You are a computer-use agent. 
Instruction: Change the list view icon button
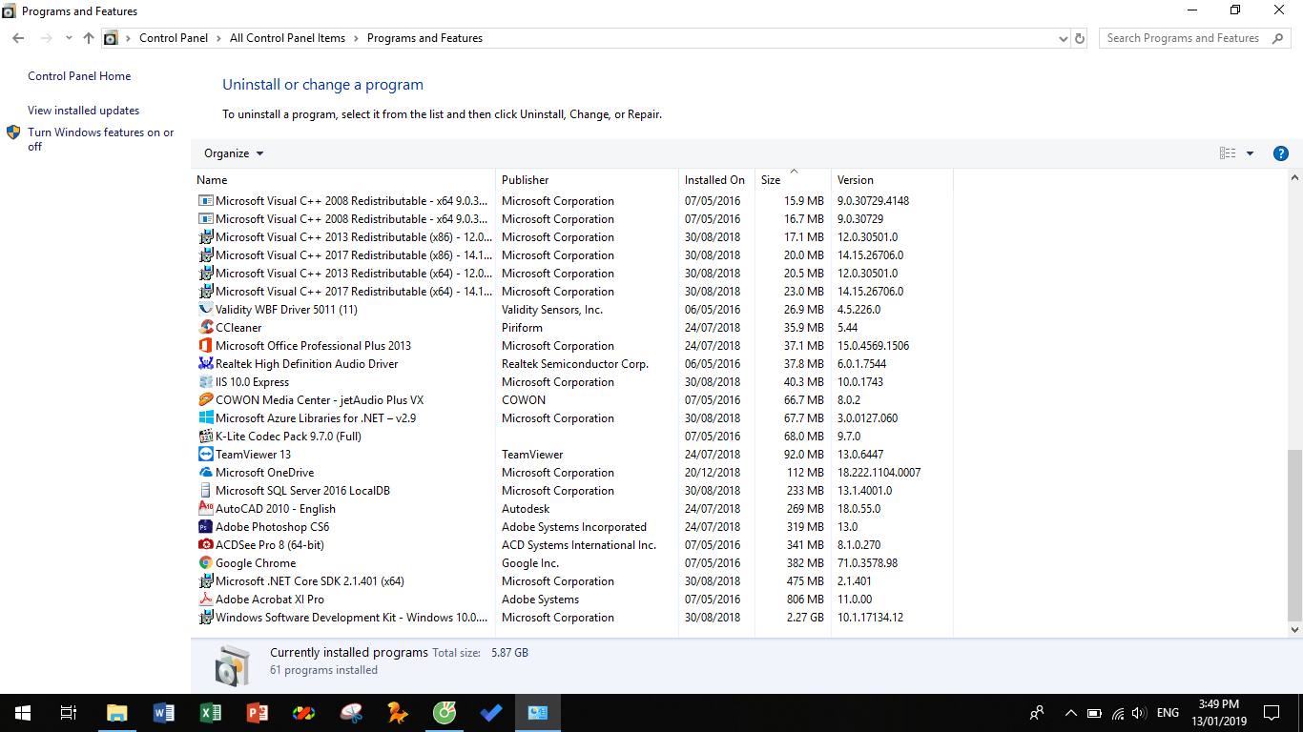pyautogui.click(x=1228, y=153)
